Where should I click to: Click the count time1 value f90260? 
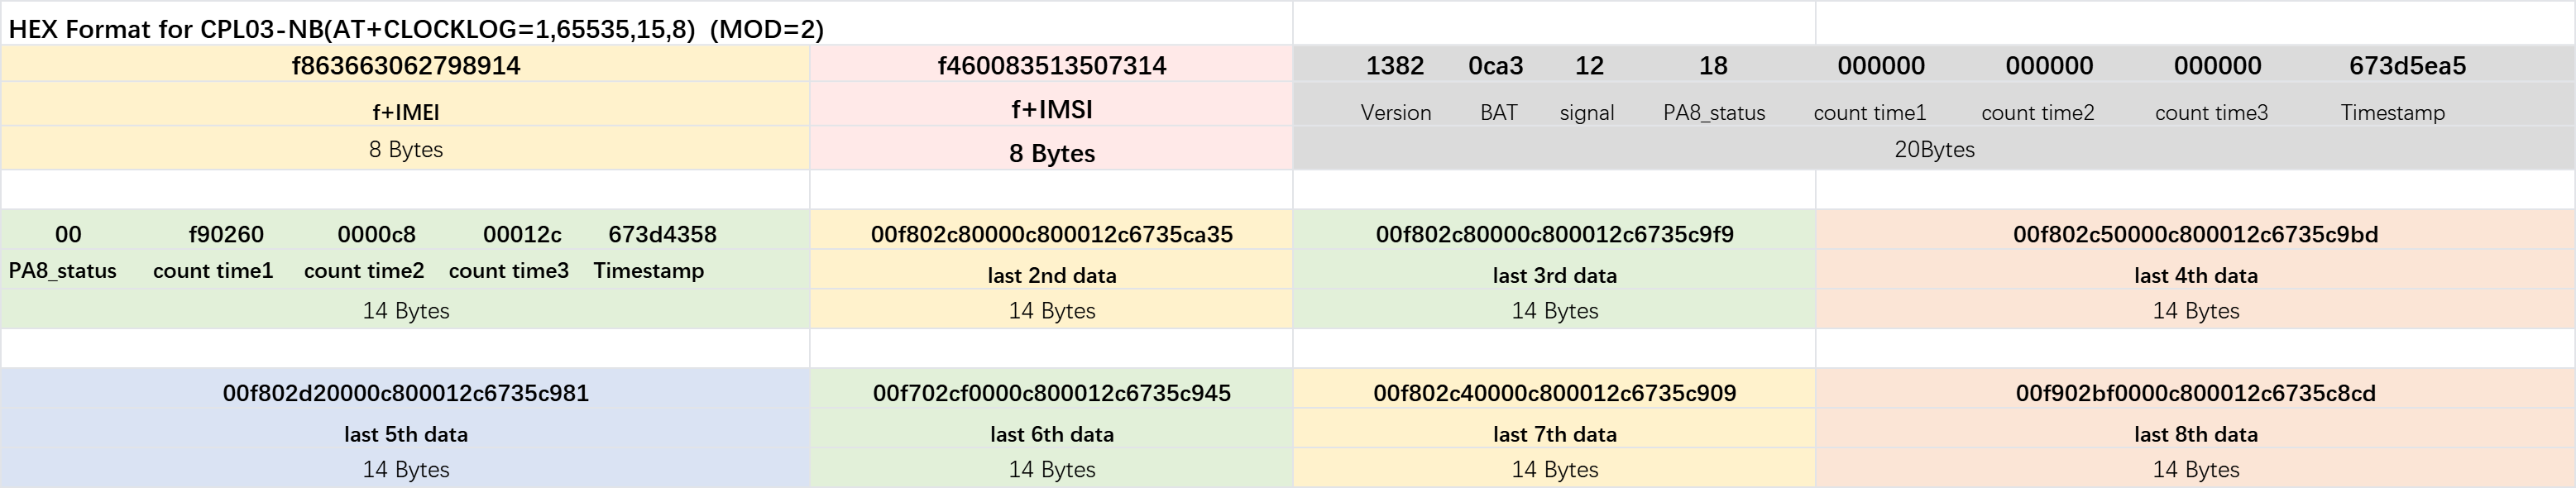226,234
